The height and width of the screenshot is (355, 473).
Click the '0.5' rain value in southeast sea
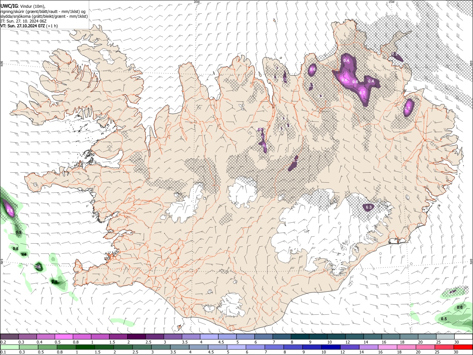(444, 319)
